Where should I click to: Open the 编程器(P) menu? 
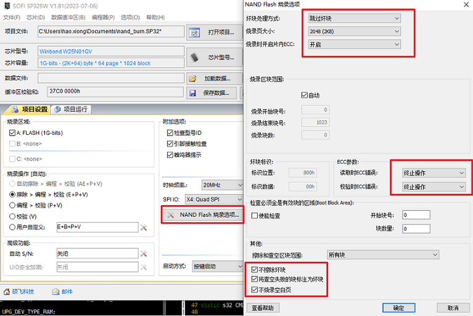coord(103,17)
